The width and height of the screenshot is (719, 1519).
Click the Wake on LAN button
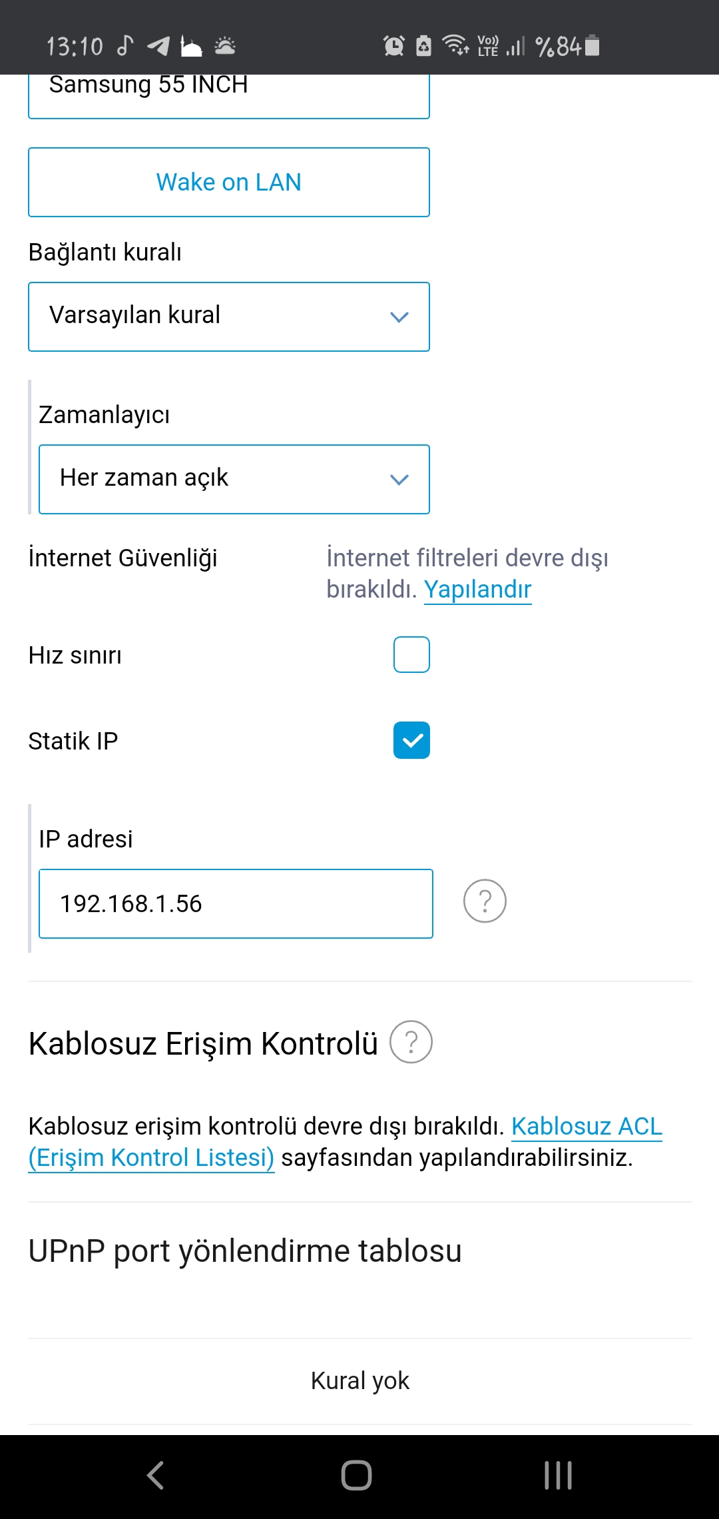(229, 182)
